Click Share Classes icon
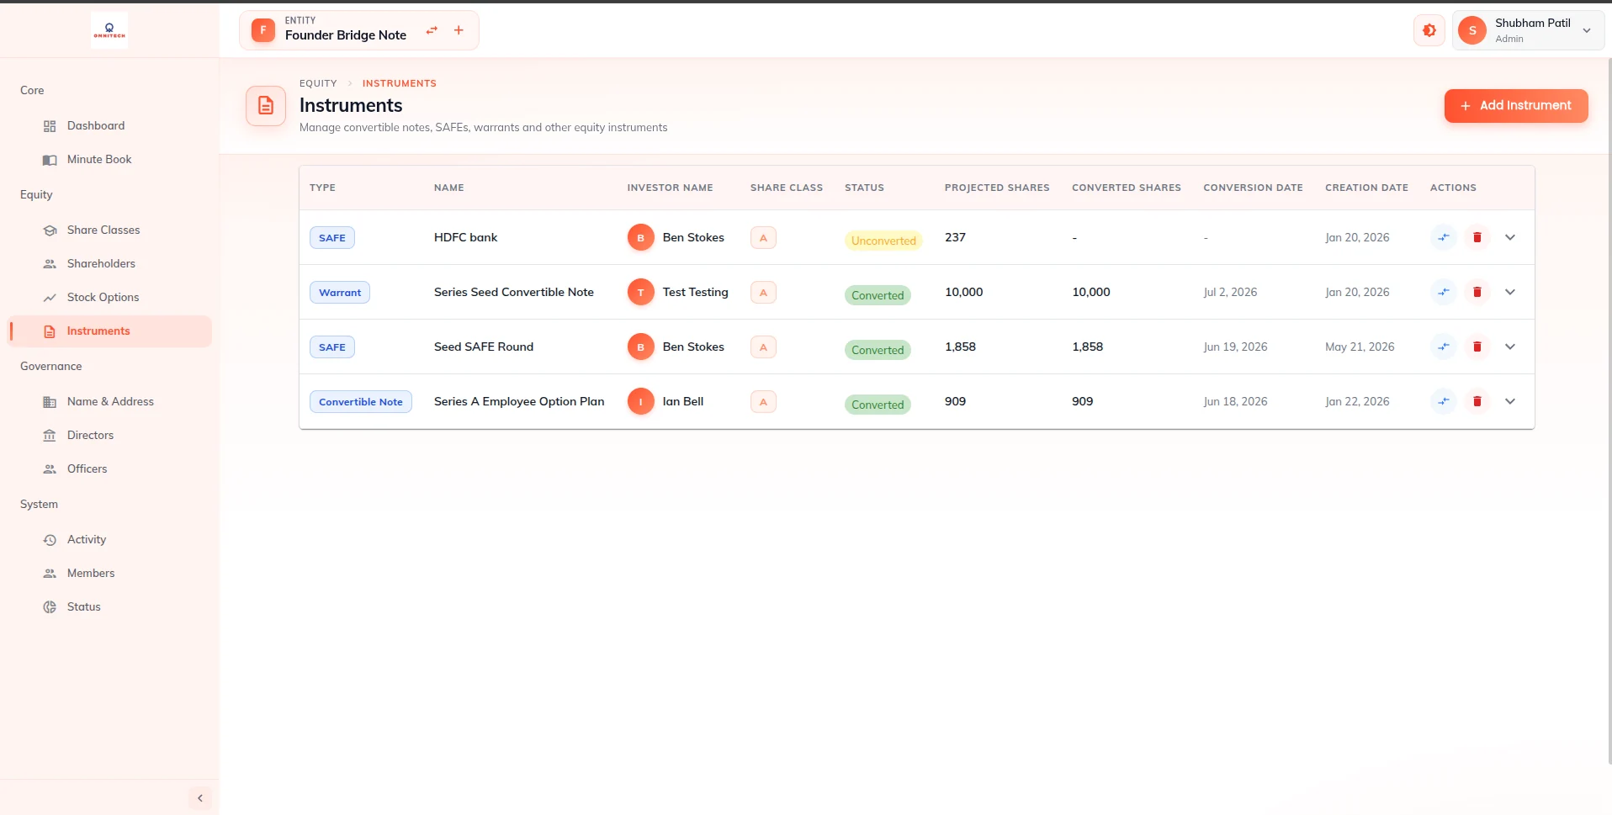The height and width of the screenshot is (815, 1612). point(50,230)
